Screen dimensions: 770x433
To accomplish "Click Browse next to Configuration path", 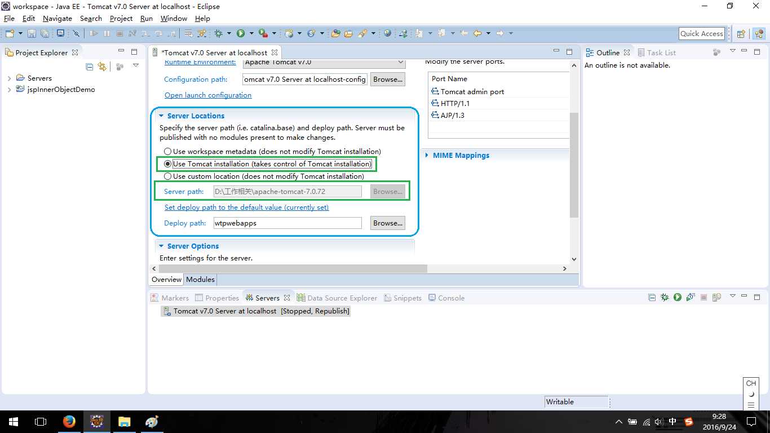I will point(388,79).
